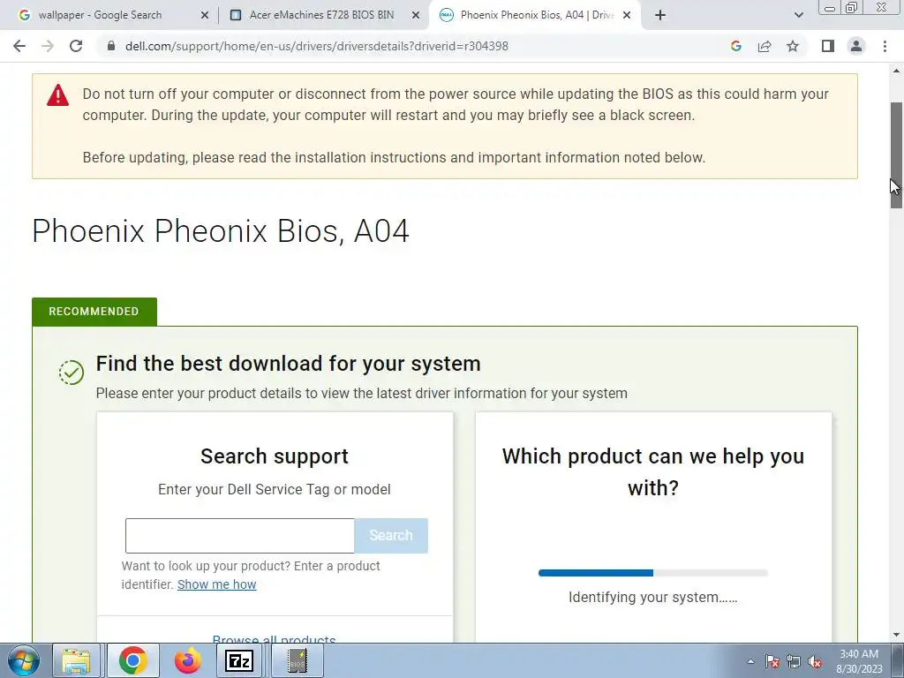Click the Identifying your system progress bar

(653, 573)
